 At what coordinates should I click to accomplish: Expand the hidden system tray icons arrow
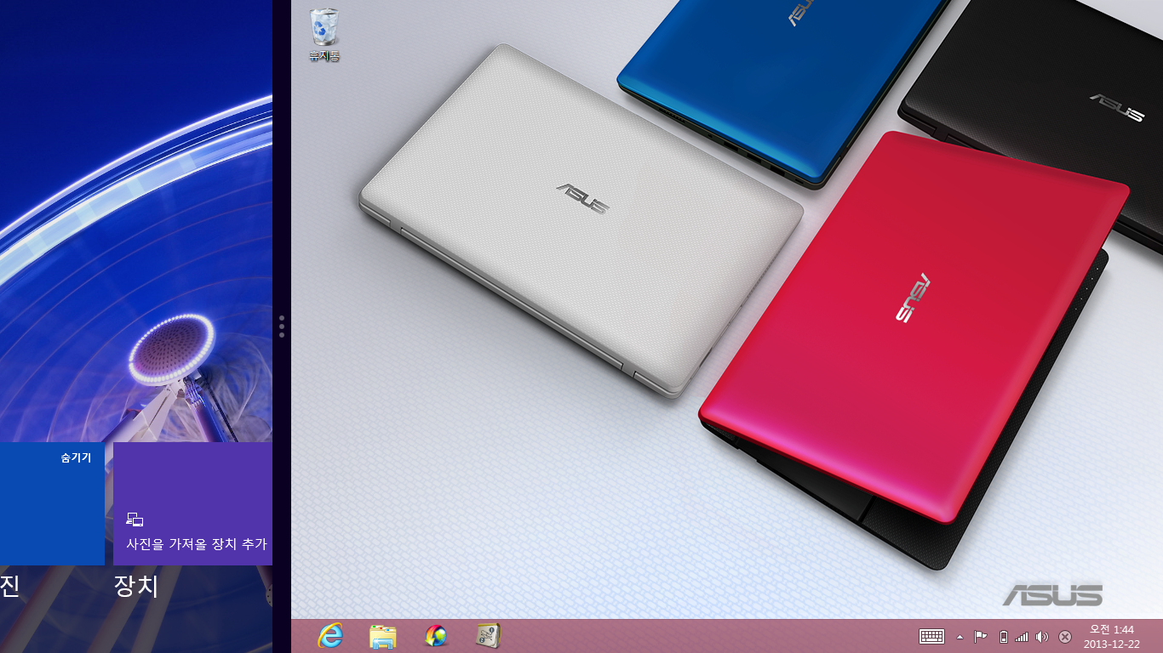pyautogui.click(x=960, y=636)
